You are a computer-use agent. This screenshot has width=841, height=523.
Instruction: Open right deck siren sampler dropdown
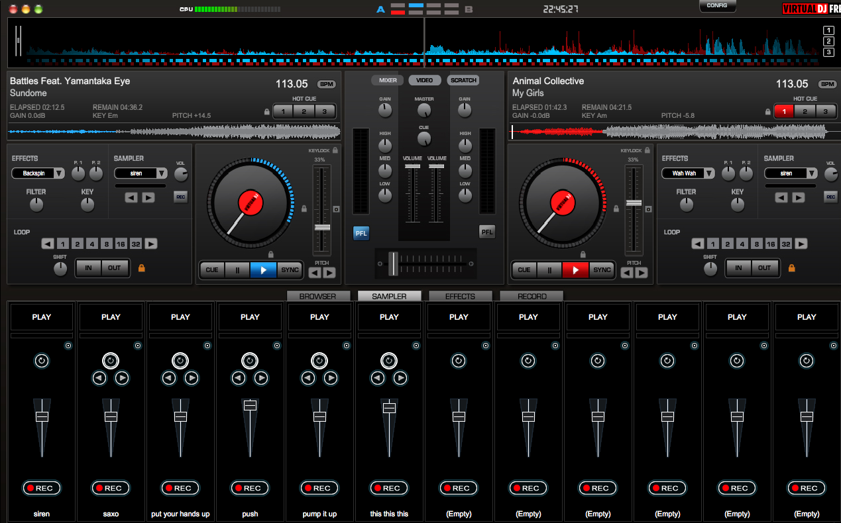(791, 173)
